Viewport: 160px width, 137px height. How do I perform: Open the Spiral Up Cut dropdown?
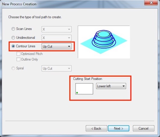click(x=57, y=68)
